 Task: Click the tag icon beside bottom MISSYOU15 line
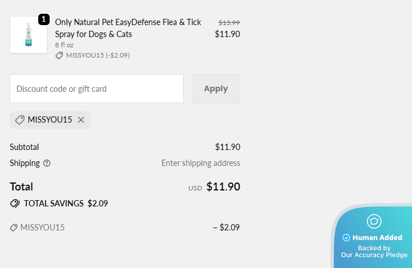coord(14,228)
